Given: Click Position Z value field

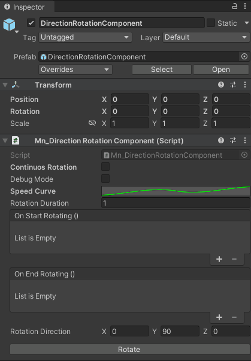Looking at the screenshot, I should coord(231,99).
